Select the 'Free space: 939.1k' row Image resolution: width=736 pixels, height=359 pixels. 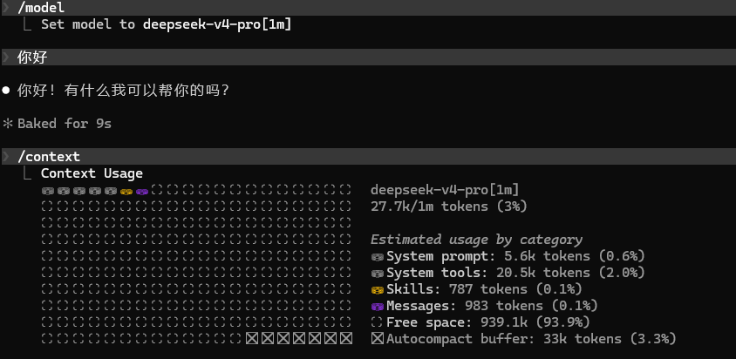tap(480, 322)
